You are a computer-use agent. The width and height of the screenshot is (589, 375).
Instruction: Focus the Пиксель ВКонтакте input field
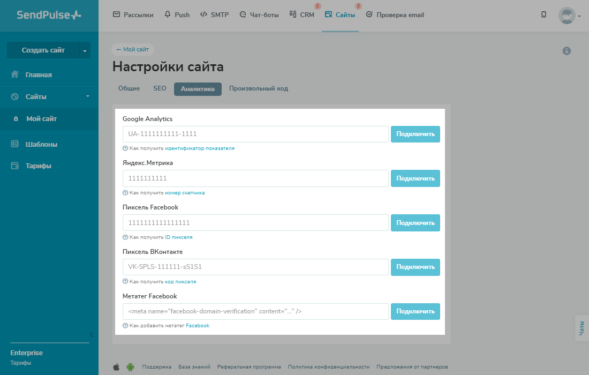255,267
